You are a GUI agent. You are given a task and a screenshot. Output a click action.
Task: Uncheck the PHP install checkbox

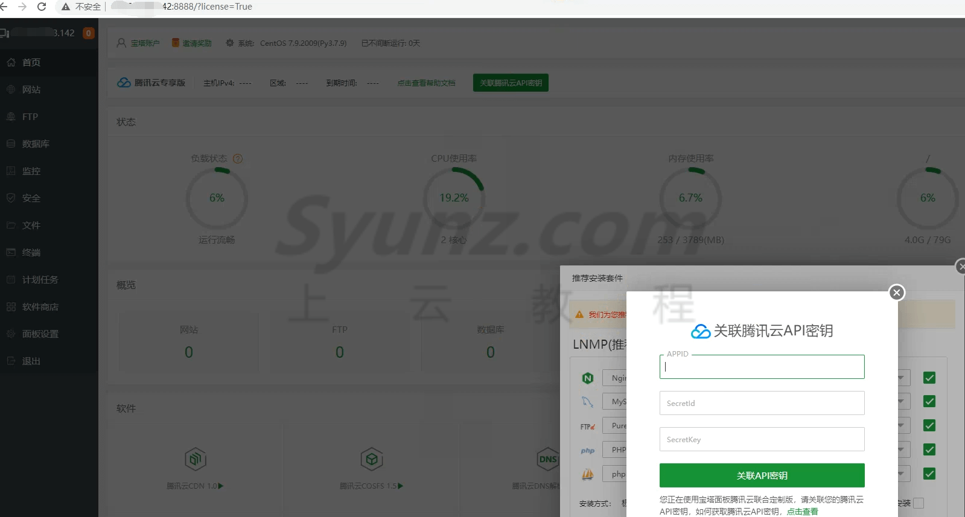click(x=929, y=449)
